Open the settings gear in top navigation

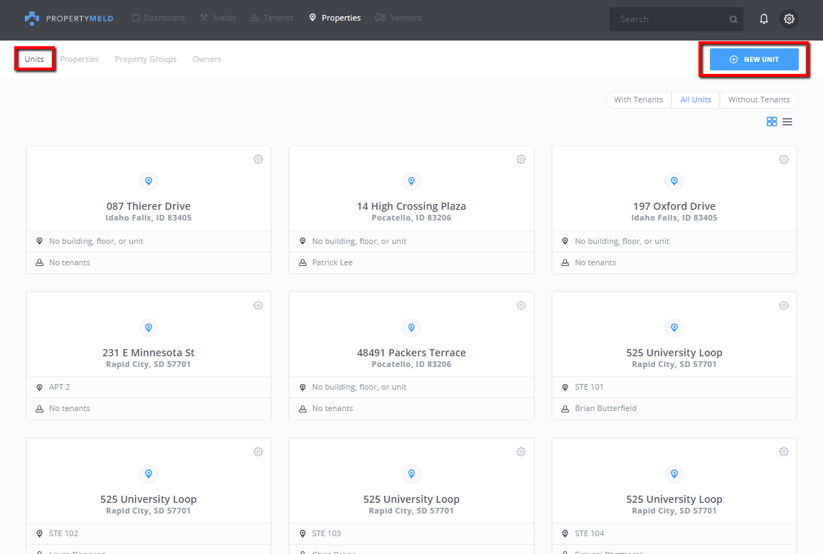[789, 19]
